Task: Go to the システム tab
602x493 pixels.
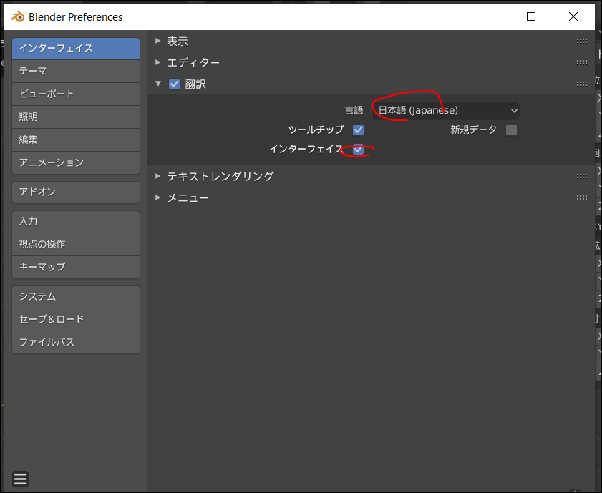Action: click(76, 296)
